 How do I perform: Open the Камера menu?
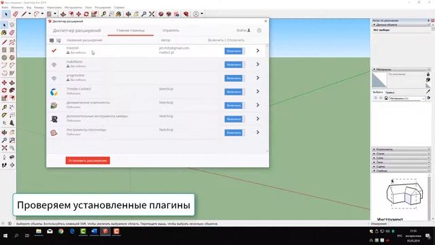pyautogui.click(x=39, y=7)
